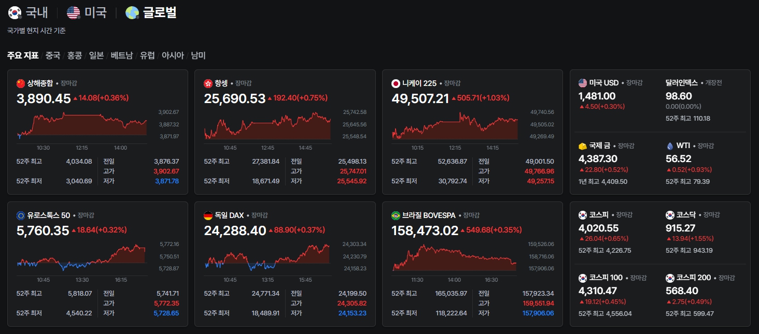
Task: Click the 코스피 value 4,020.55
Action: click(x=599, y=228)
